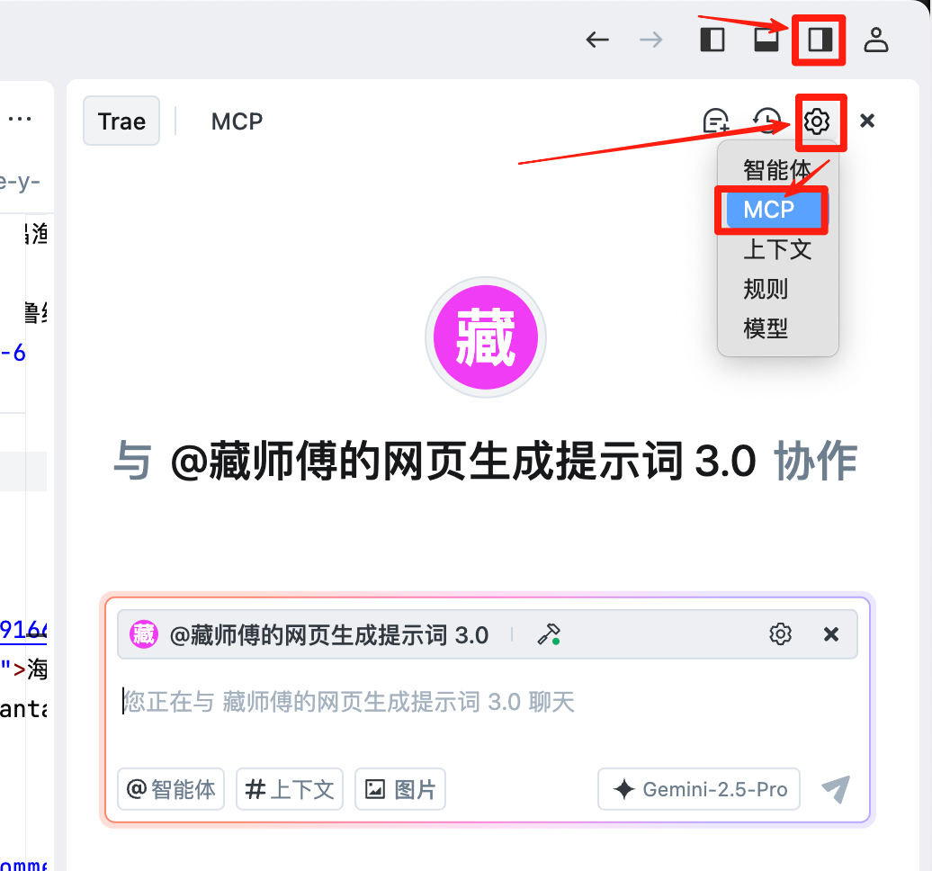Viewport: 932px width, 871px height.
Task: Open the Gemini-2.5-Pro model selector
Action: [x=699, y=789]
